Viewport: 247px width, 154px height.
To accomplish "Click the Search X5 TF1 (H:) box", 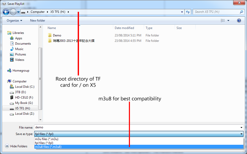I will coord(216,12).
